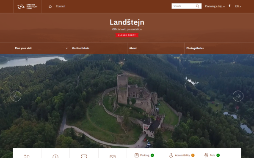Open the Facebook page icon
254x158 pixels.
point(229,6)
